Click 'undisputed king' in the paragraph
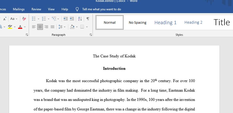Screen dimensions: 233x113 86,100
